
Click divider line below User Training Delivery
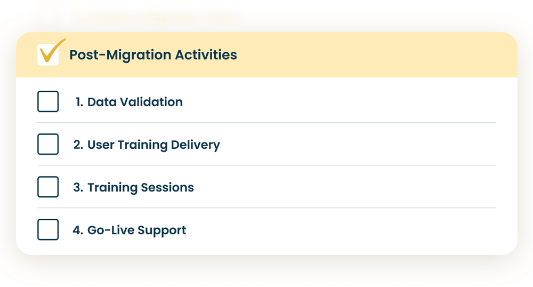[x=266, y=165]
